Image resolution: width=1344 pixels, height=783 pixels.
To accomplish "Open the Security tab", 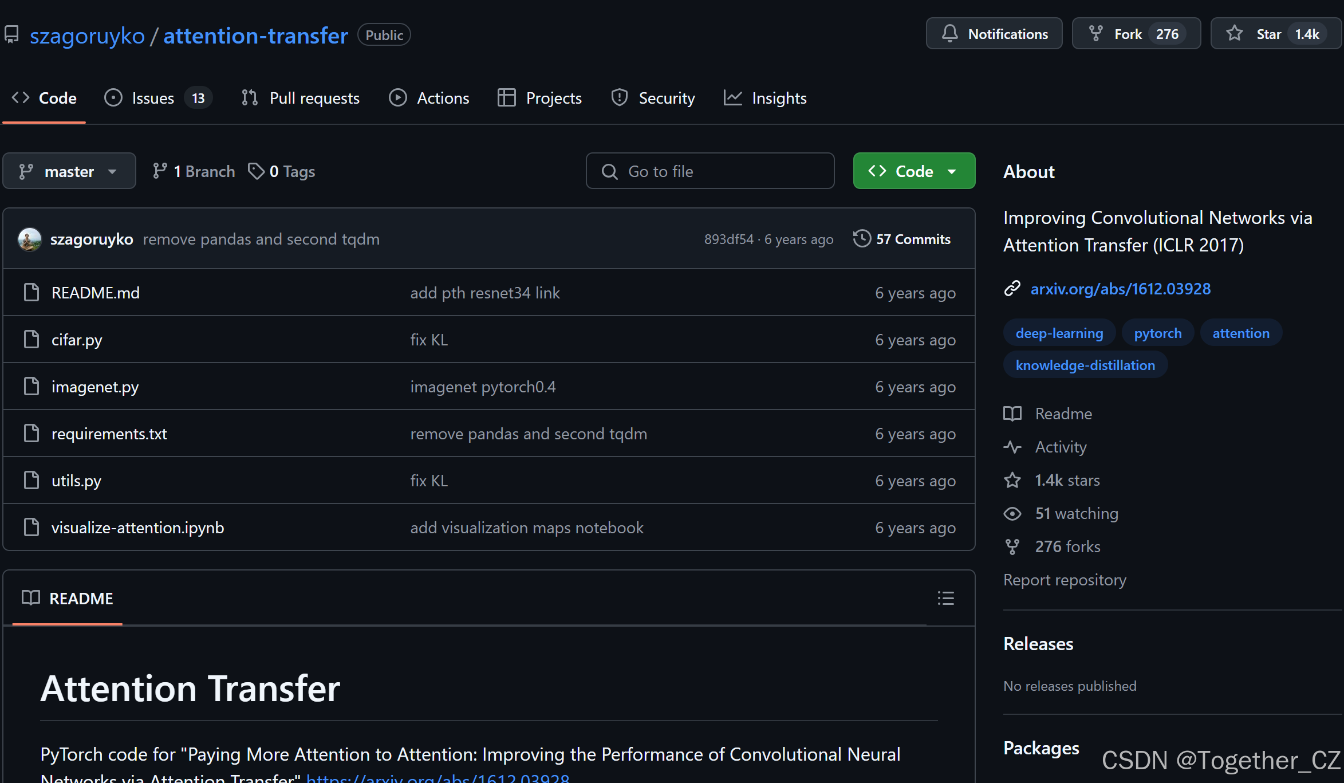I will pyautogui.click(x=653, y=98).
